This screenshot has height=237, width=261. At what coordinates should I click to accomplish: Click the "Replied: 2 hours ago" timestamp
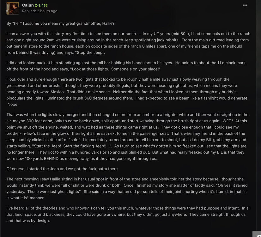(x=39, y=11)
